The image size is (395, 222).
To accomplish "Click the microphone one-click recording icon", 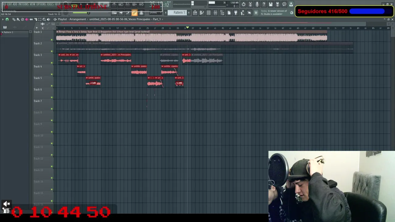I will point(257,4).
